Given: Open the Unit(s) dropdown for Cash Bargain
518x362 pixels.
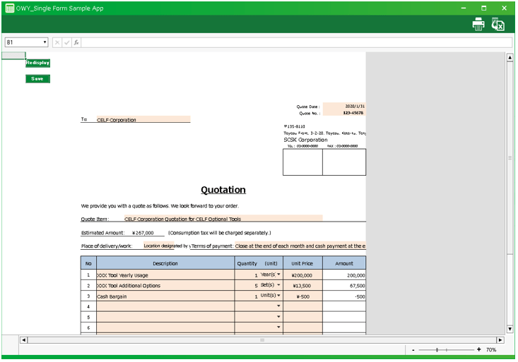Looking at the screenshot, I should (x=278, y=296).
